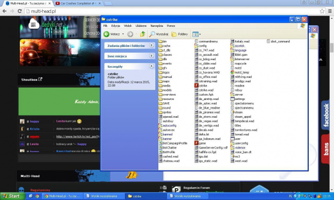334x200 pixels.
Task: Click the Wstecz back arrow icon
Action: click(x=106, y=34)
